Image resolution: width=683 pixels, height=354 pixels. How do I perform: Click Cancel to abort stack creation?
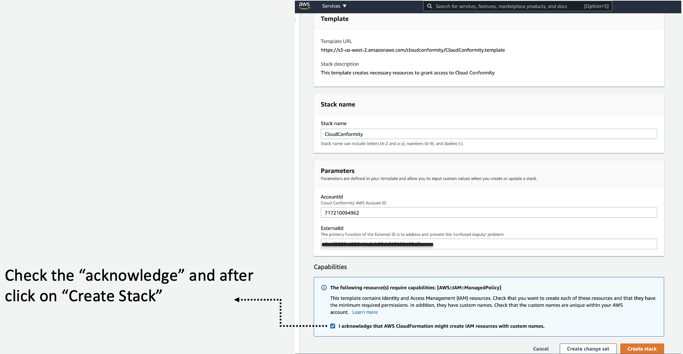[541, 349]
